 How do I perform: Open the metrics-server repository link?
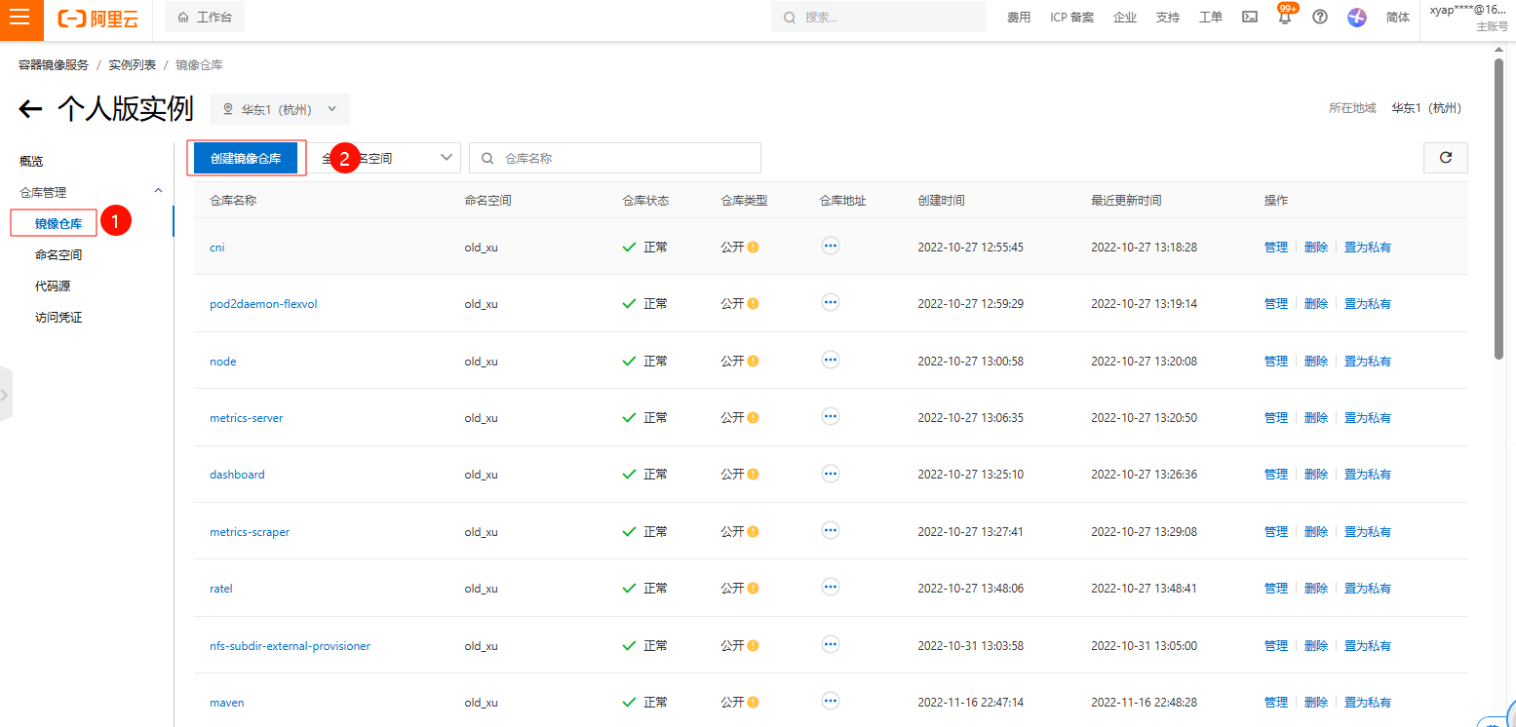(246, 418)
